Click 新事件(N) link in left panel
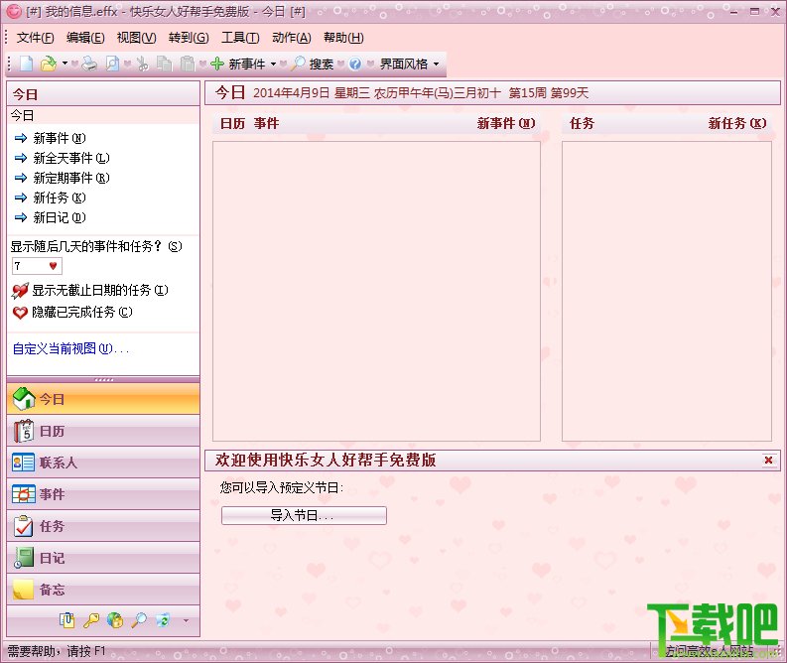Screen dimensions: 787x663 coord(60,138)
